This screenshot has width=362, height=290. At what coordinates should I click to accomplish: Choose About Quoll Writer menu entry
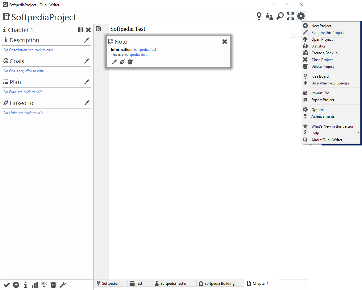click(x=331, y=140)
